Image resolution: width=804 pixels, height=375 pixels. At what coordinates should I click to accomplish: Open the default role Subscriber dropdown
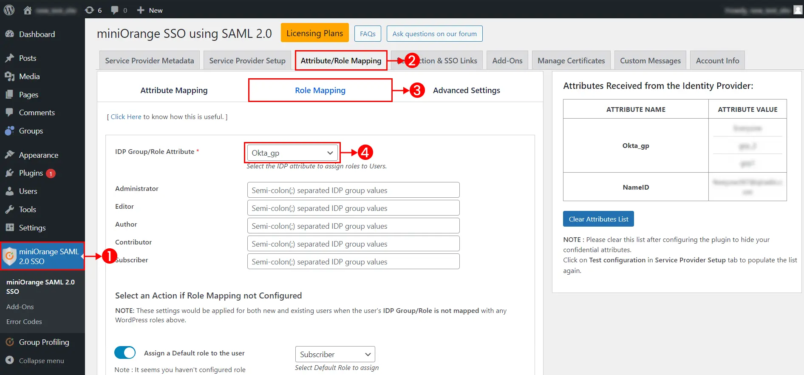tap(335, 354)
